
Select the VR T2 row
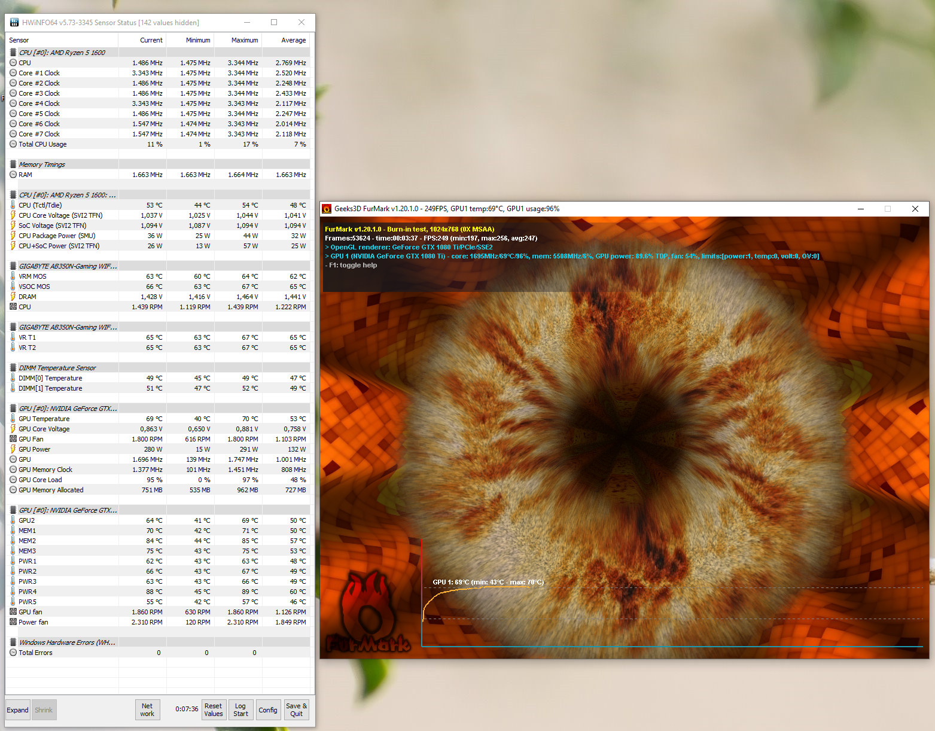158,348
